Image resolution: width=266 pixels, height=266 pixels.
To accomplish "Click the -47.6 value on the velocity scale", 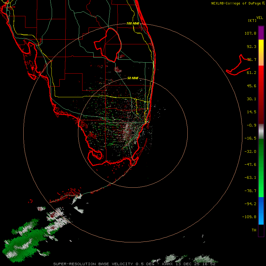I will (x=250, y=165).
